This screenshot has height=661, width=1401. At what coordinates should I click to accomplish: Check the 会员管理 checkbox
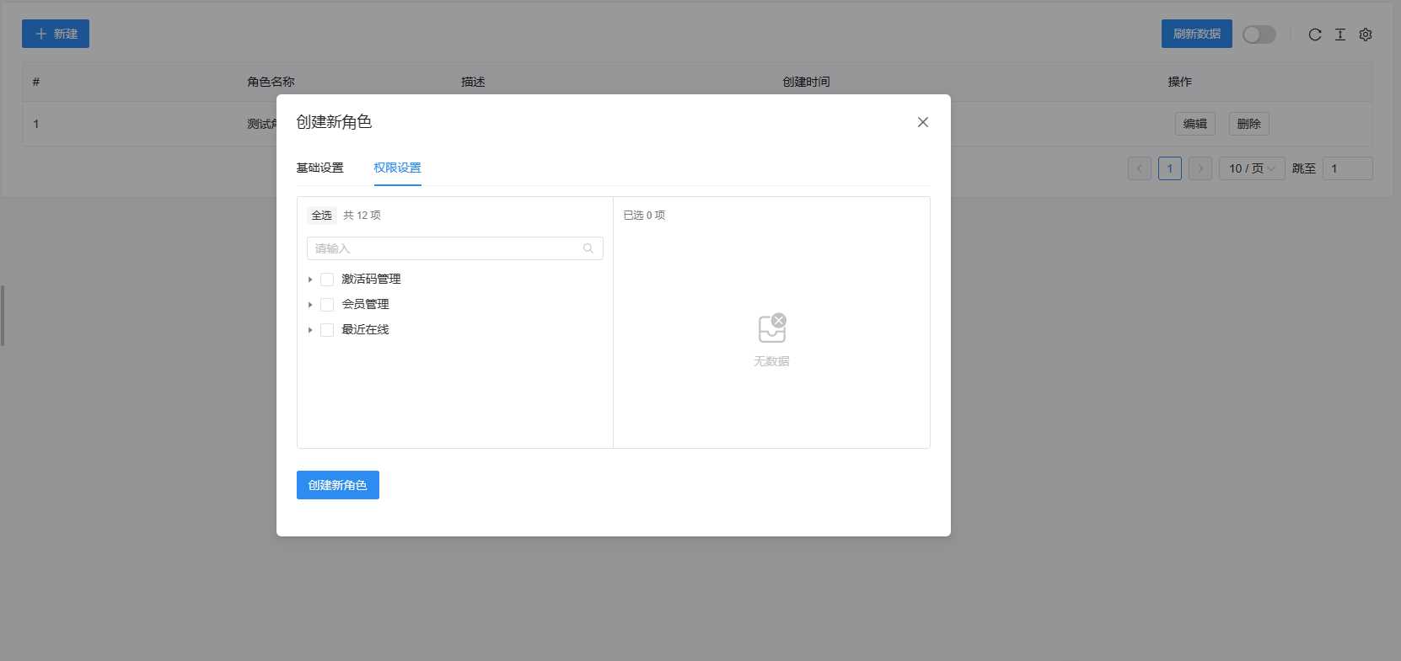[327, 305]
